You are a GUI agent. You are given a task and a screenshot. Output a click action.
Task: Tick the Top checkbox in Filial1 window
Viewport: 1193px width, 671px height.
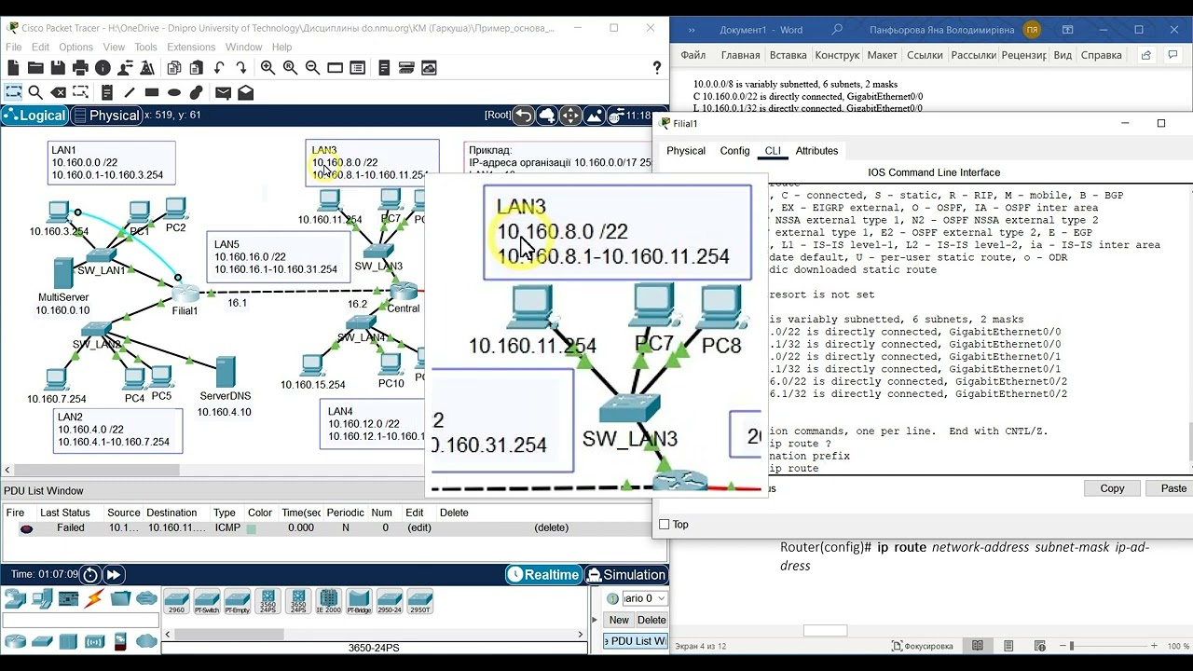coord(665,525)
